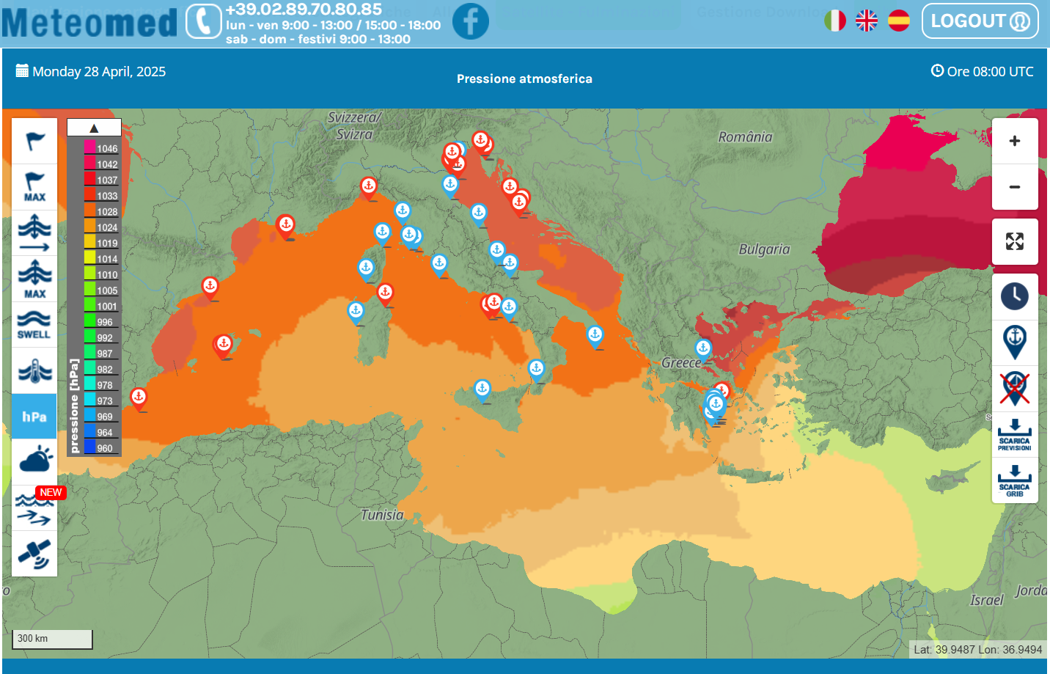1050x674 pixels.
Task: Open the forecast time clock selector
Action: coord(1015,296)
